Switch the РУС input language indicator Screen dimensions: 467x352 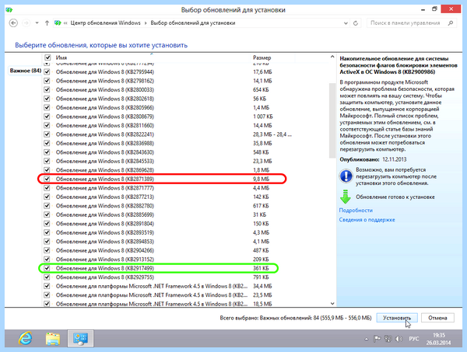pyautogui.click(x=414, y=339)
